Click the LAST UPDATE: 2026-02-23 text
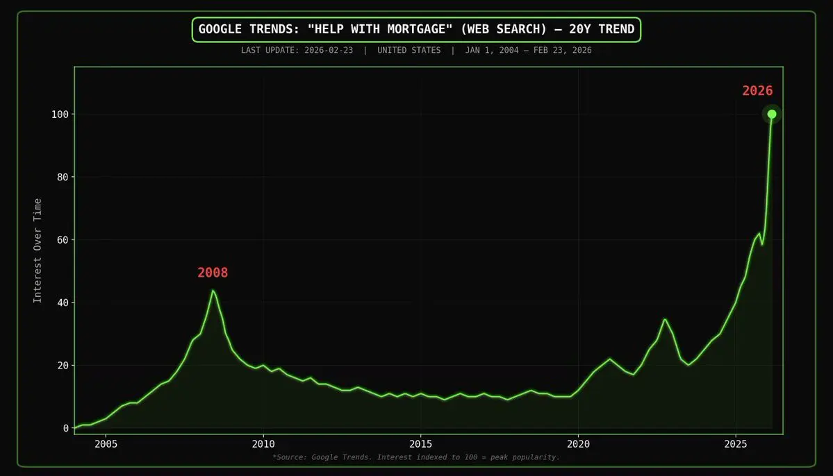Screen dimensions: 833x476 tap(297, 51)
